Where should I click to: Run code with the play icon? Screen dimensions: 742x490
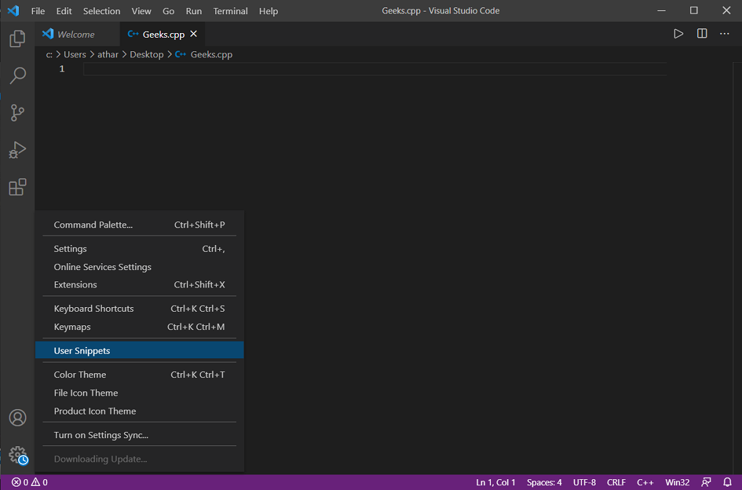tap(679, 34)
